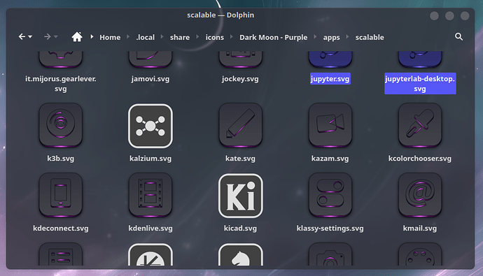Expand the arrow between share and icons
The height and width of the screenshot is (276, 483).
(197, 36)
